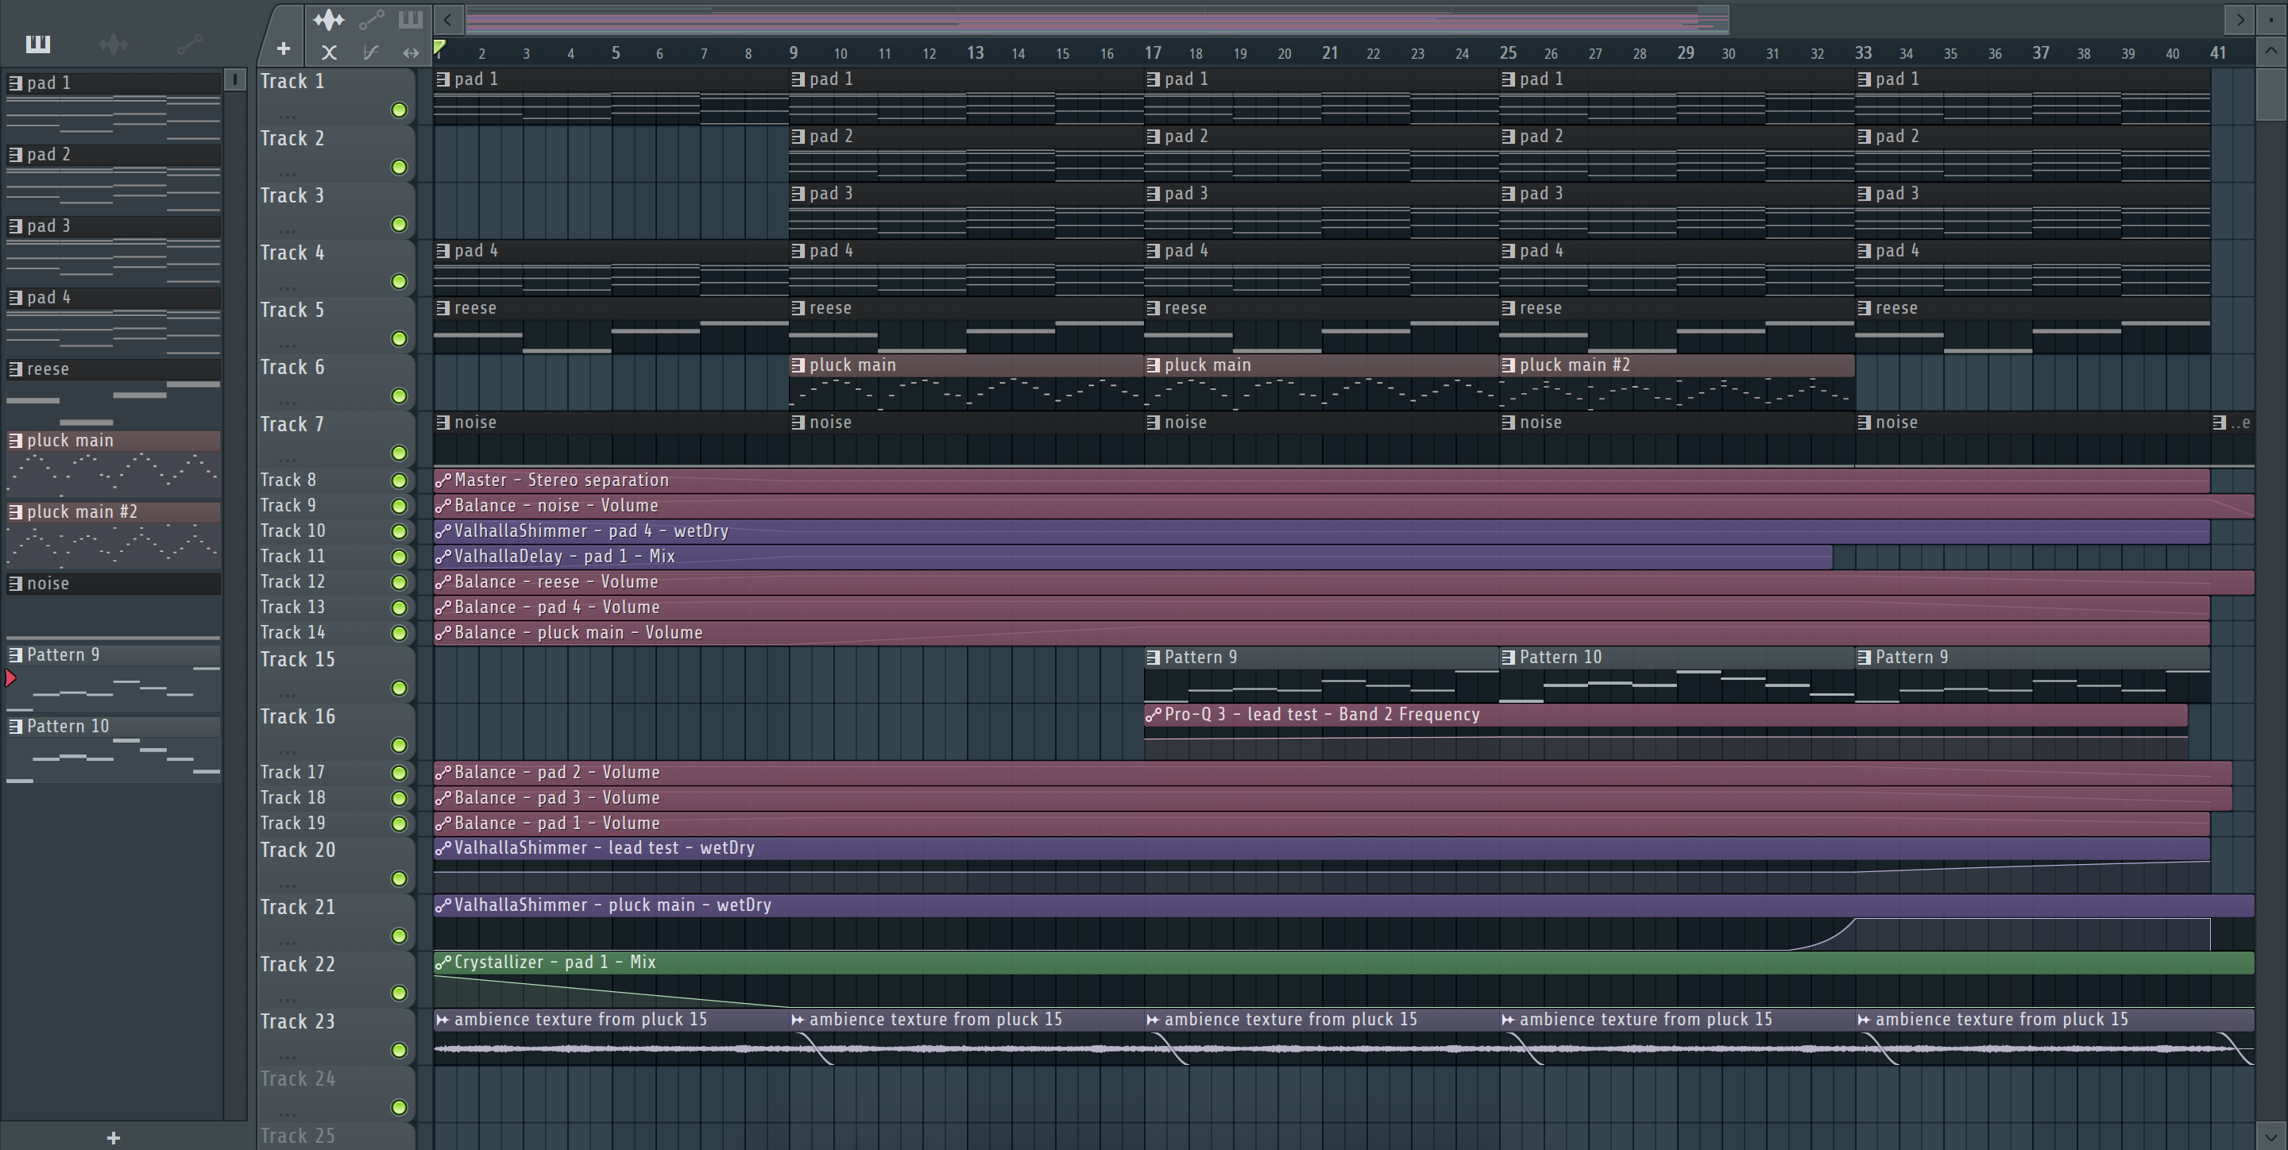Add a new track with plus button
This screenshot has height=1150, width=2288.
[x=283, y=48]
